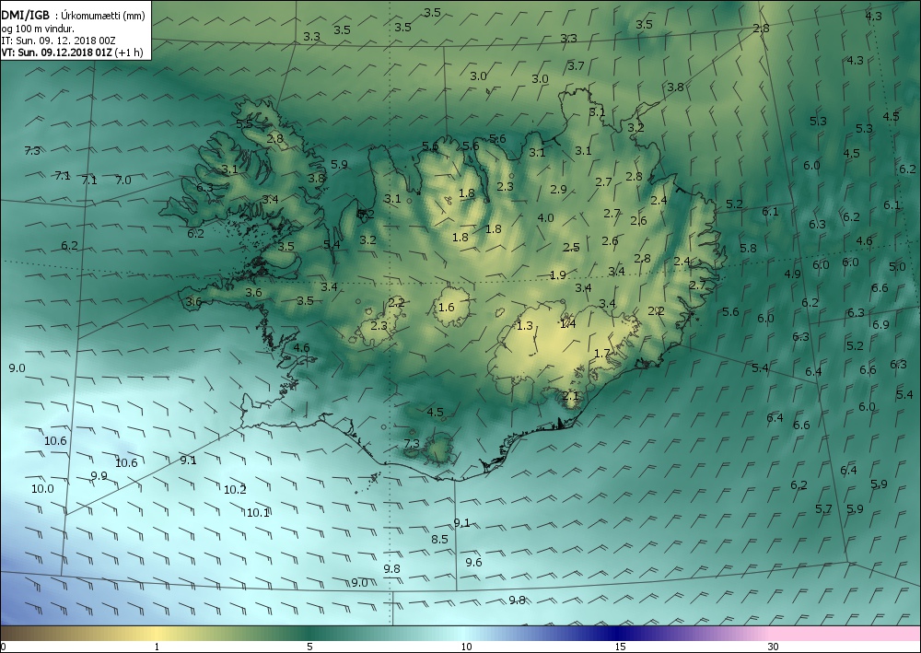Click the 1.3 value on Vatnajökull glacier

[524, 325]
